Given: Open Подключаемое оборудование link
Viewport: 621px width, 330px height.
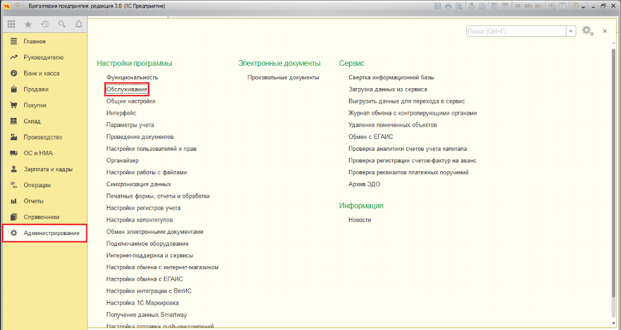Looking at the screenshot, I should point(147,244).
